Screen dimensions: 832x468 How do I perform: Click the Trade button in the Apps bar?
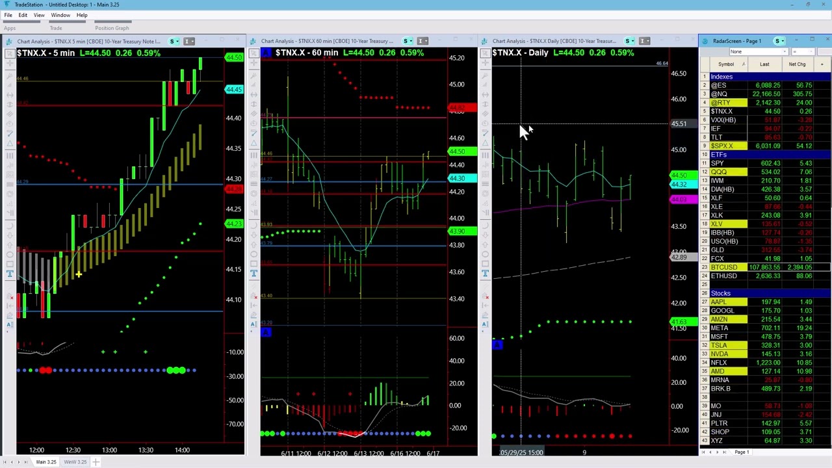(x=56, y=28)
